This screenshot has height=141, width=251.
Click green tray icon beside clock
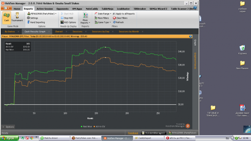236,138
